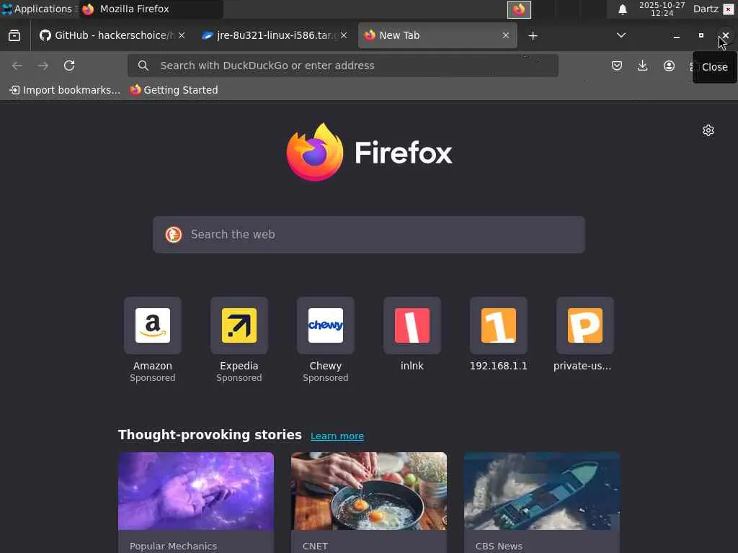The image size is (738, 553).
Task: Click the clock showing 2025-10-27 12:24
Action: tap(662, 9)
